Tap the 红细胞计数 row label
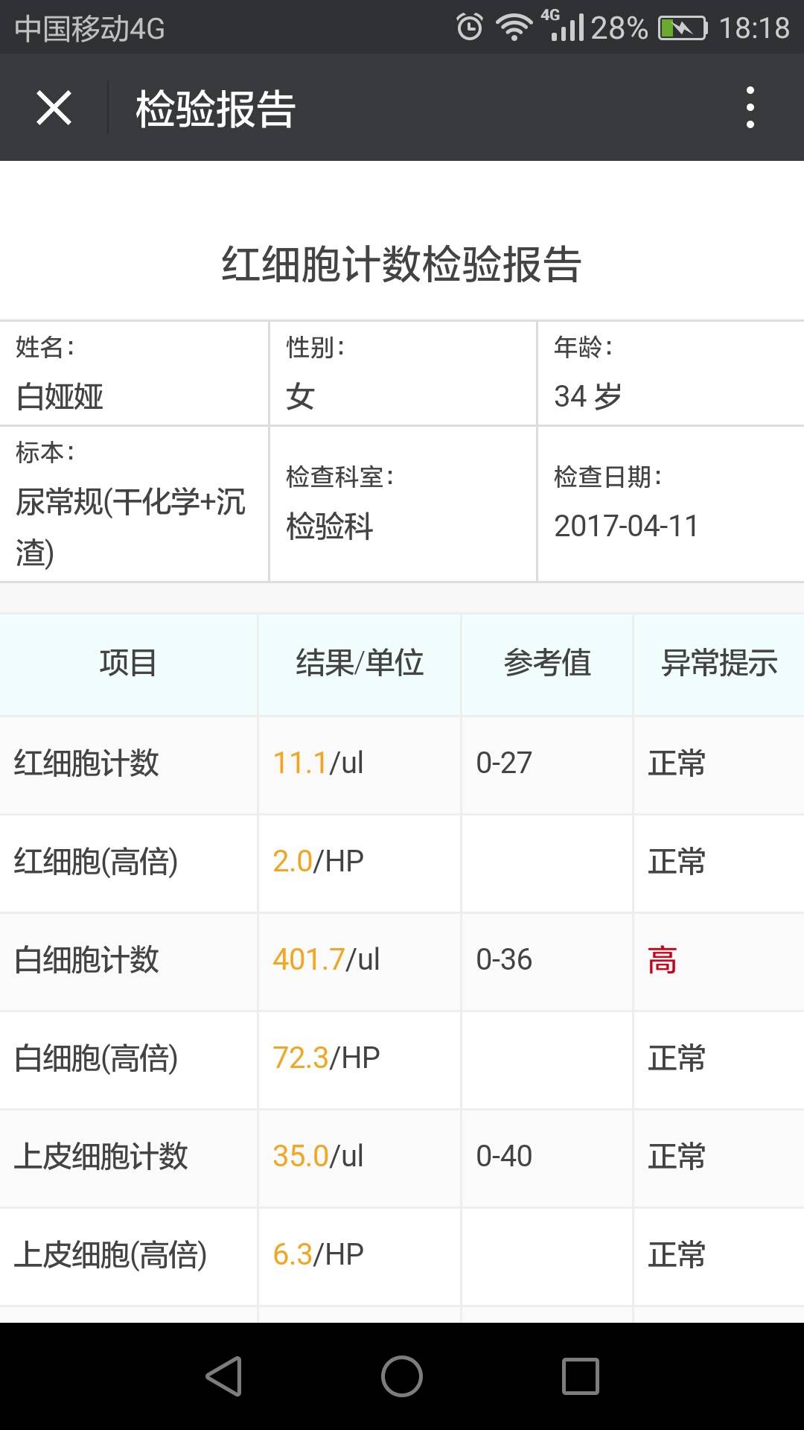 tap(86, 763)
